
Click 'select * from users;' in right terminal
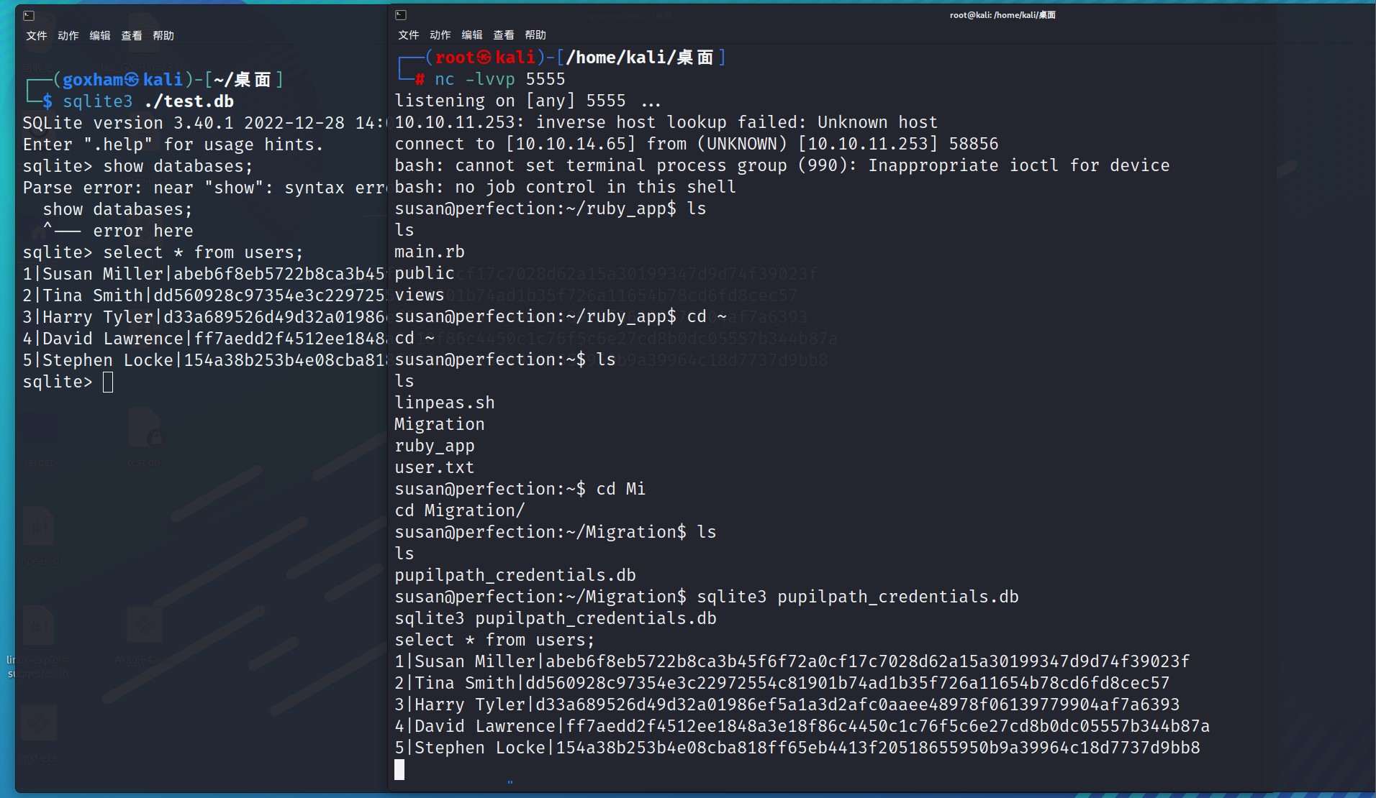pyautogui.click(x=494, y=640)
